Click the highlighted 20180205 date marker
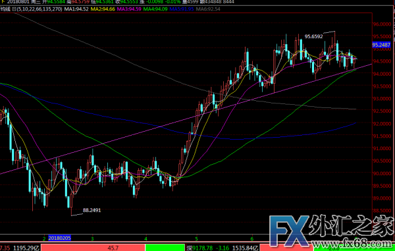 coord(59,238)
